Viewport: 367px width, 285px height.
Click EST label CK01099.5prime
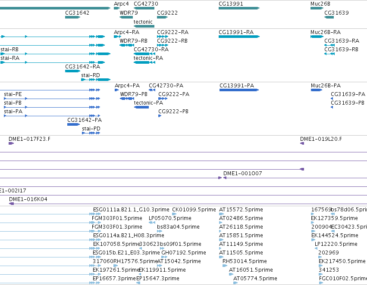click(x=194, y=210)
